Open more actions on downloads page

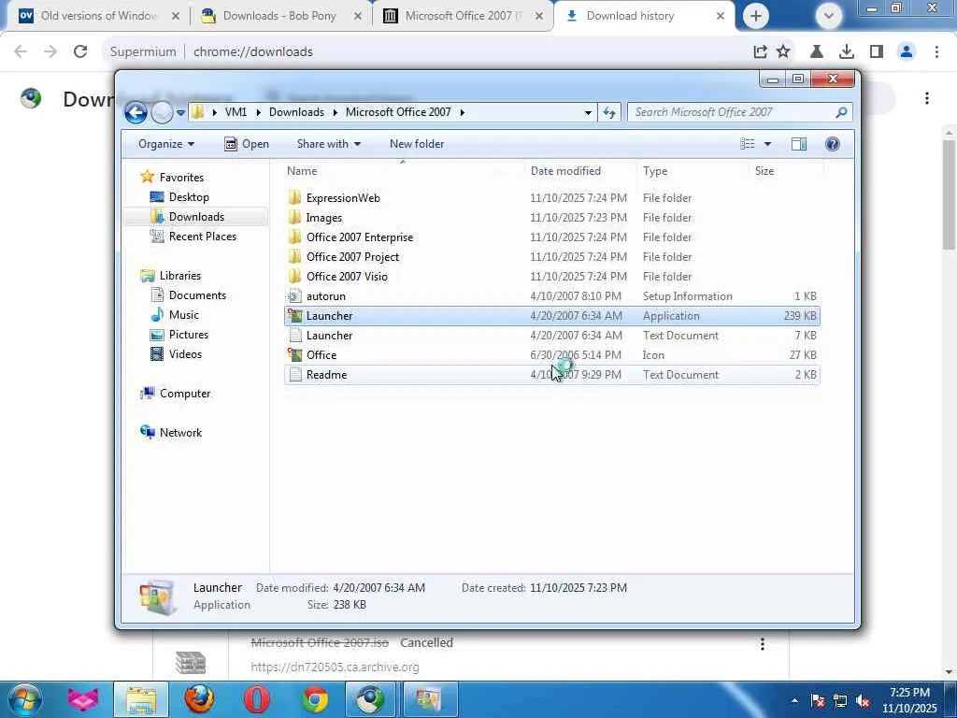tap(927, 98)
